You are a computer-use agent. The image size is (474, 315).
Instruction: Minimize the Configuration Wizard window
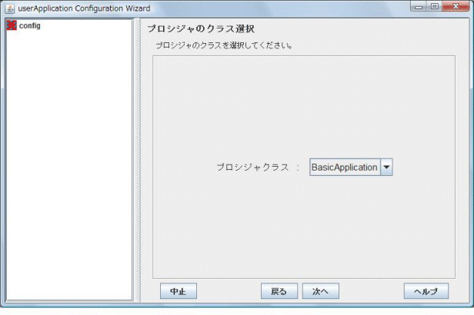(419, 6)
